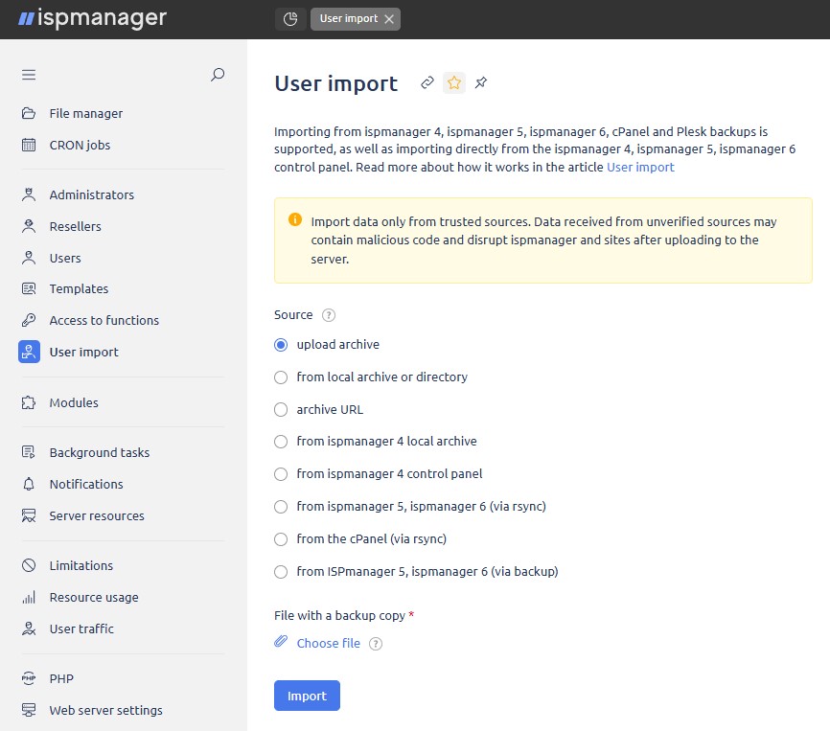Click the Limitations icon
The width and height of the screenshot is (830, 731).
coord(29,565)
